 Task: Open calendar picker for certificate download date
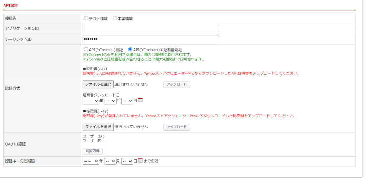140,101
